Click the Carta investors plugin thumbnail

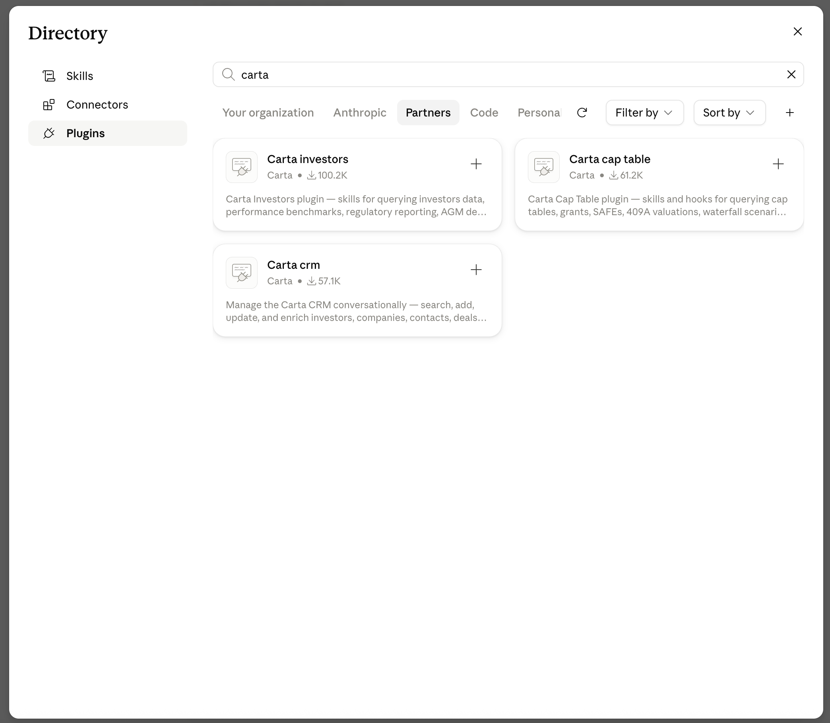point(242,167)
